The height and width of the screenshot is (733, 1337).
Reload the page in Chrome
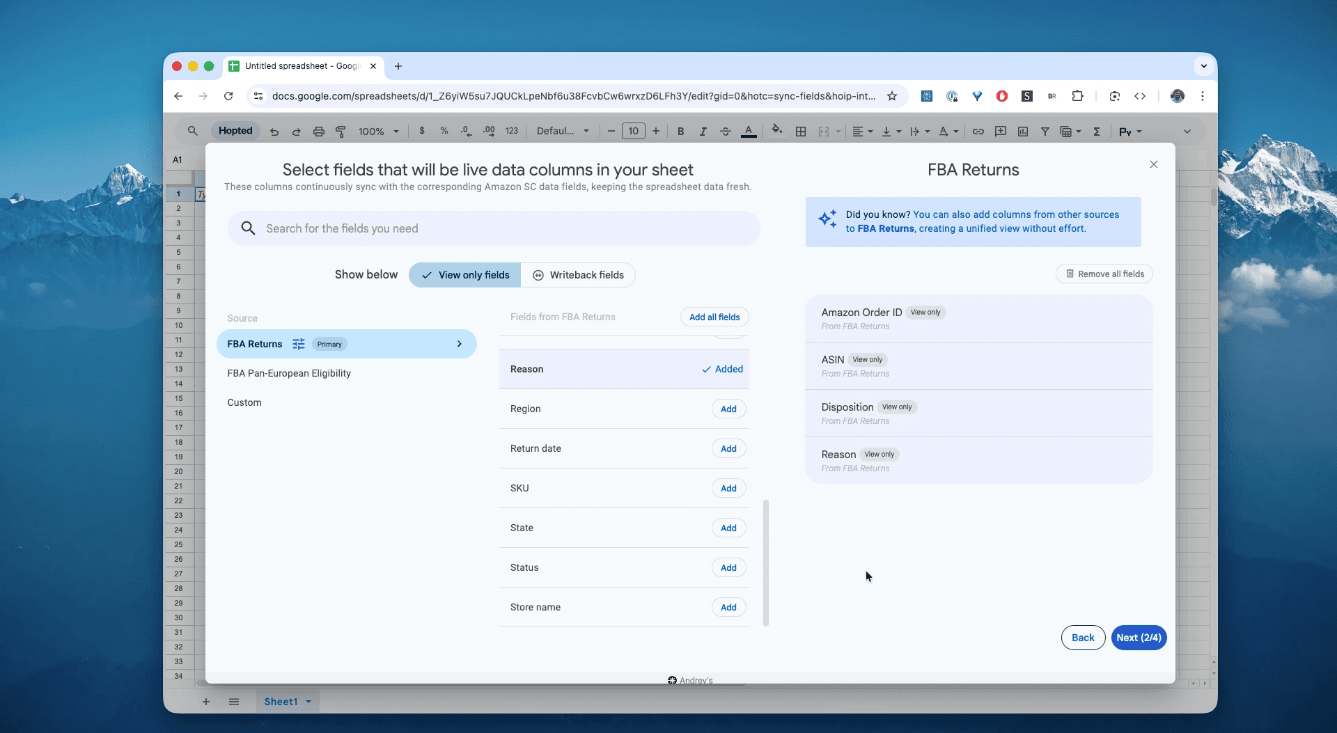pos(228,96)
